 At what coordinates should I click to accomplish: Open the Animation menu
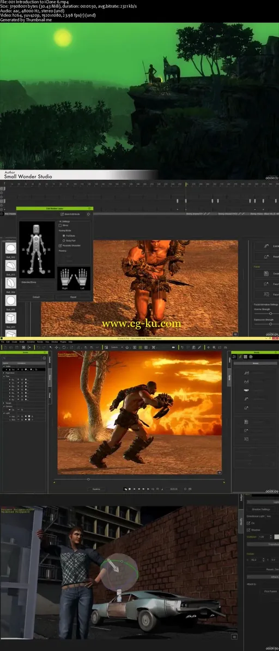coord(31,342)
